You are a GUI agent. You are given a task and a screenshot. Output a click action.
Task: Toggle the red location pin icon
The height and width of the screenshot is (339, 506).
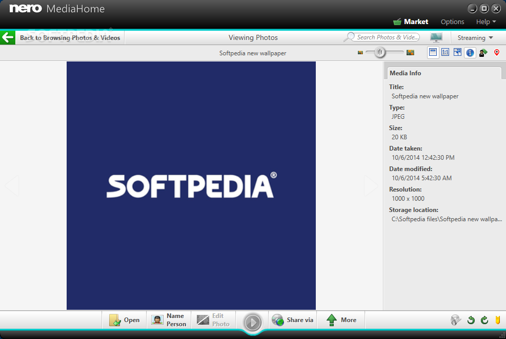497,53
